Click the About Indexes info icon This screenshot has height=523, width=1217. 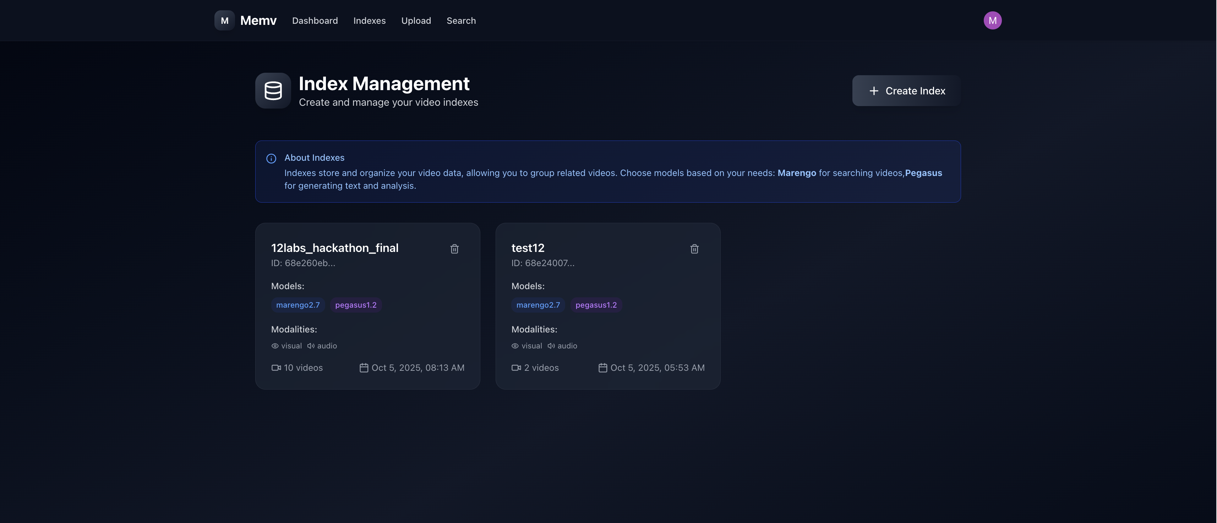(271, 159)
